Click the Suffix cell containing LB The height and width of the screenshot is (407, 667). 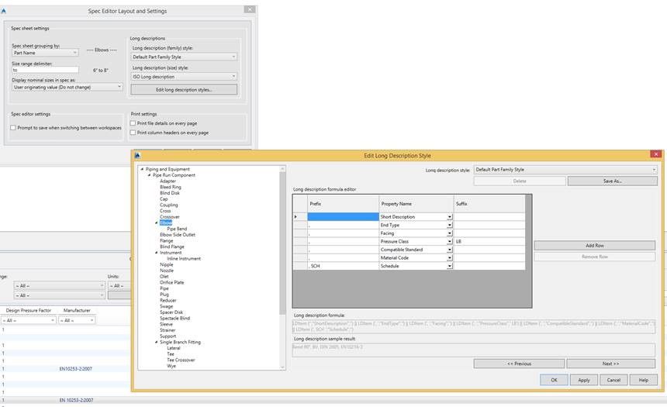pyautogui.click(x=489, y=242)
